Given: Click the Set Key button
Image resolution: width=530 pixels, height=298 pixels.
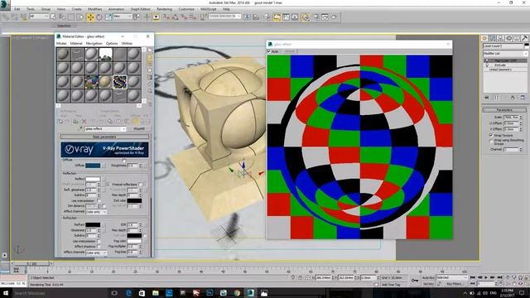Looking at the screenshot, I should point(428,284).
